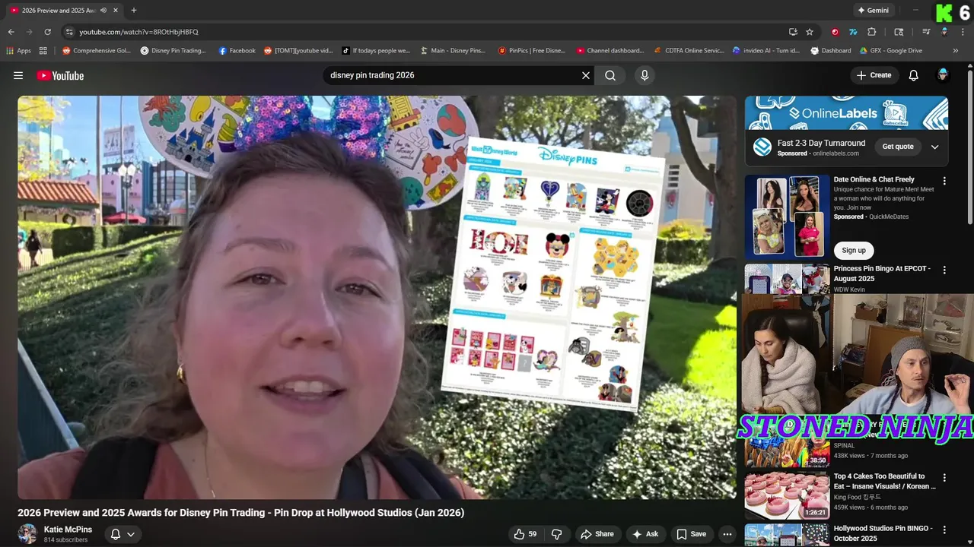Open the Chrome three-dot menu
This screenshot has width=974, height=547.
(963, 32)
